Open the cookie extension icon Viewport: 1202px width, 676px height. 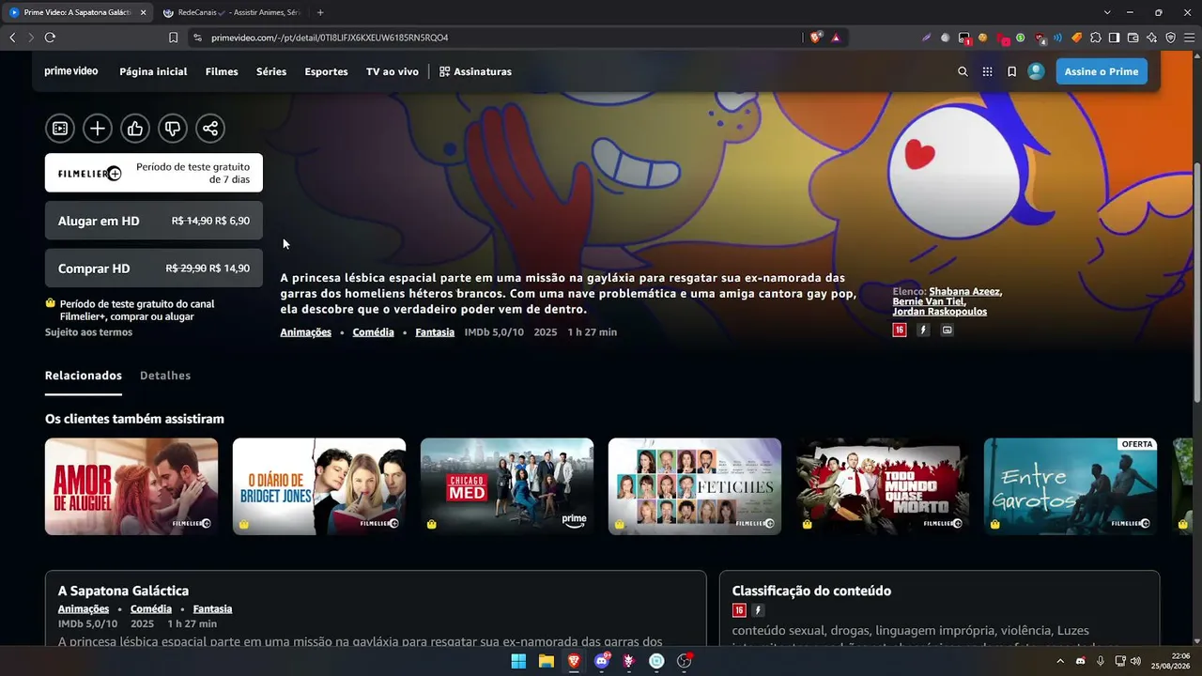pos(982,38)
